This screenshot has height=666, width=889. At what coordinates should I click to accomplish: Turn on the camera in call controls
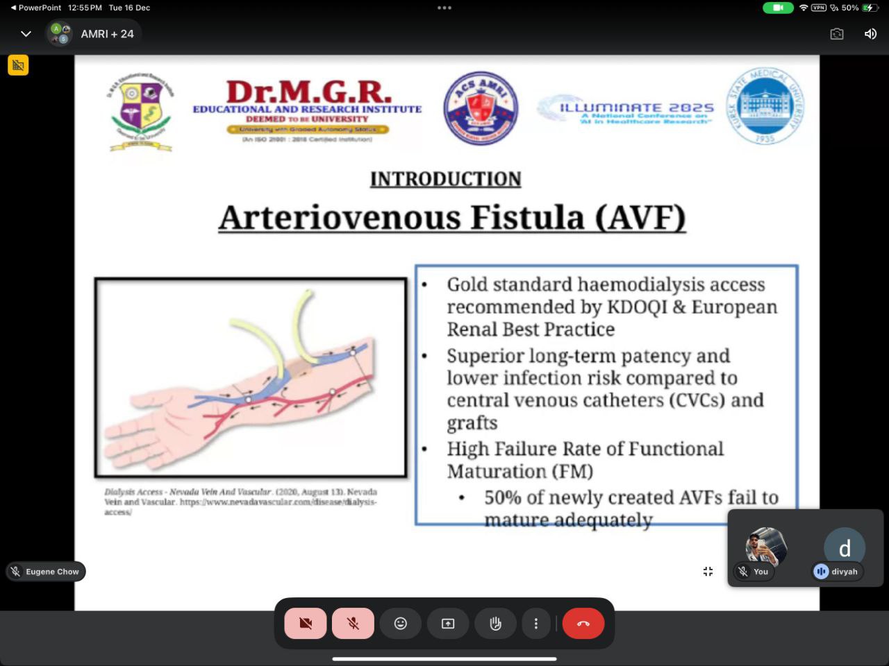[x=306, y=623]
